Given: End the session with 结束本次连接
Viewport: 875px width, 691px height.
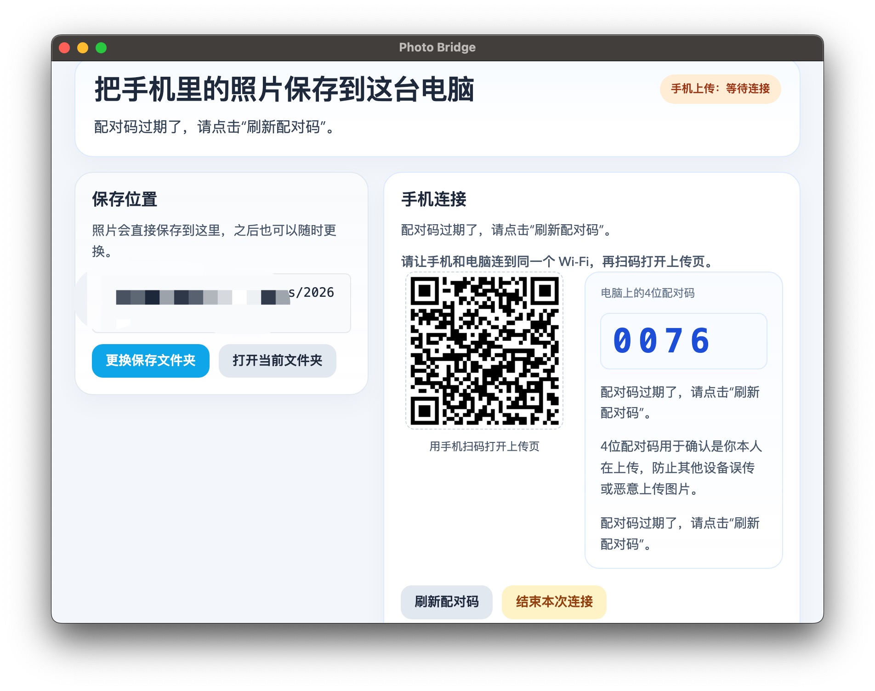Looking at the screenshot, I should tap(553, 602).
